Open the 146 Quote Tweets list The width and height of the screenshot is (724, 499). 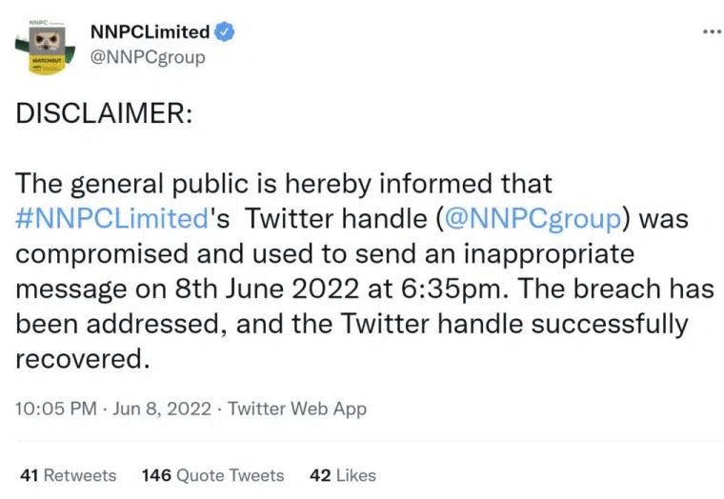212,475
